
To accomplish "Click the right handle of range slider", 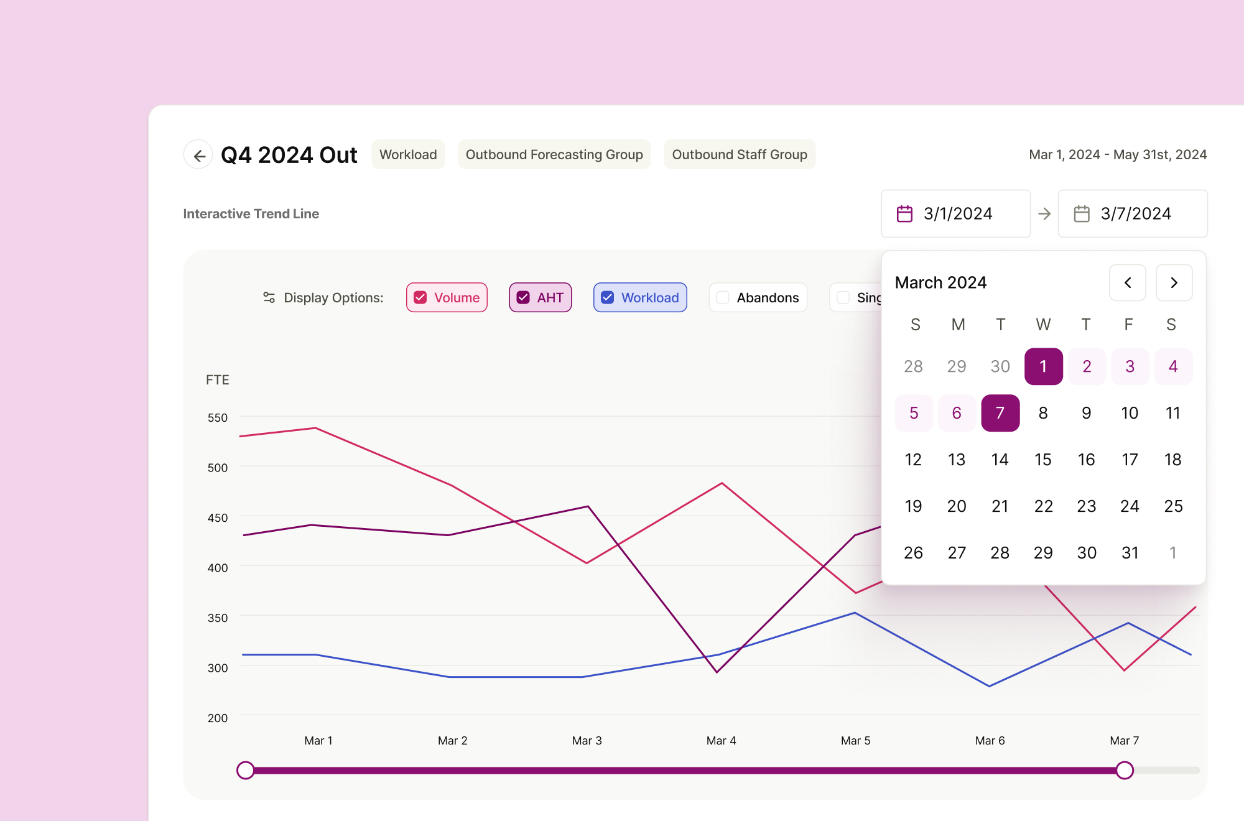I will 1124,770.
